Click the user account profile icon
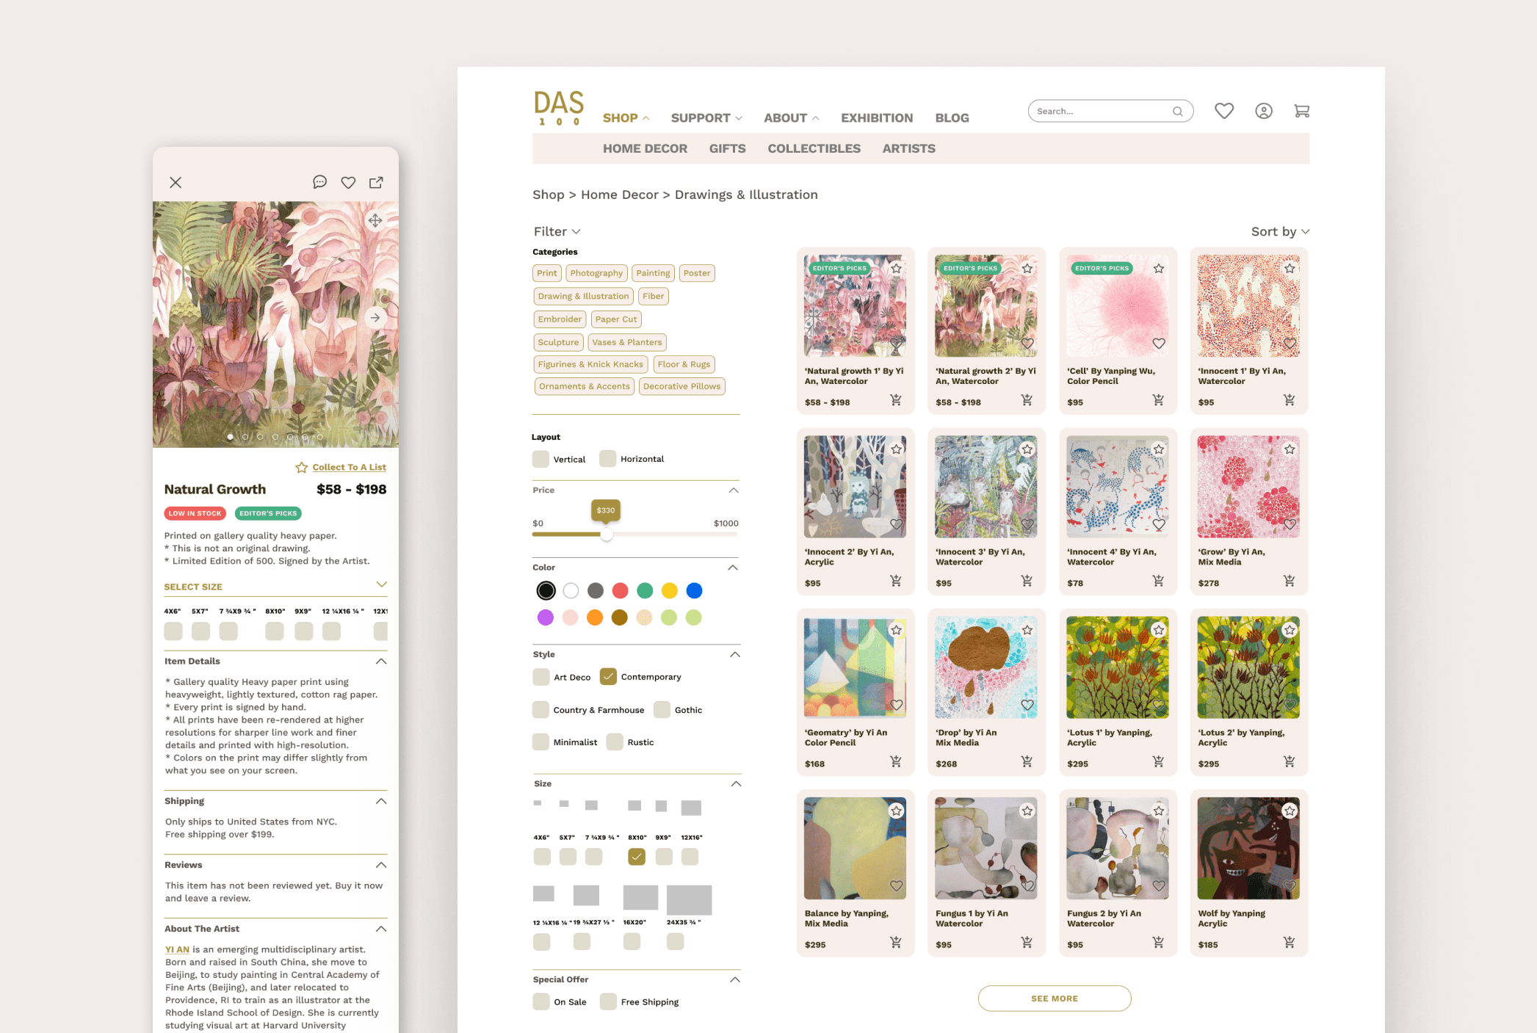The width and height of the screenshot is (1537, 1033). (x=1263, y=111)
